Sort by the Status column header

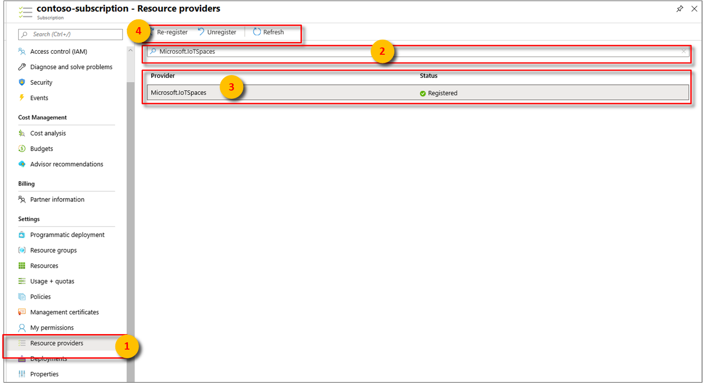429,76
